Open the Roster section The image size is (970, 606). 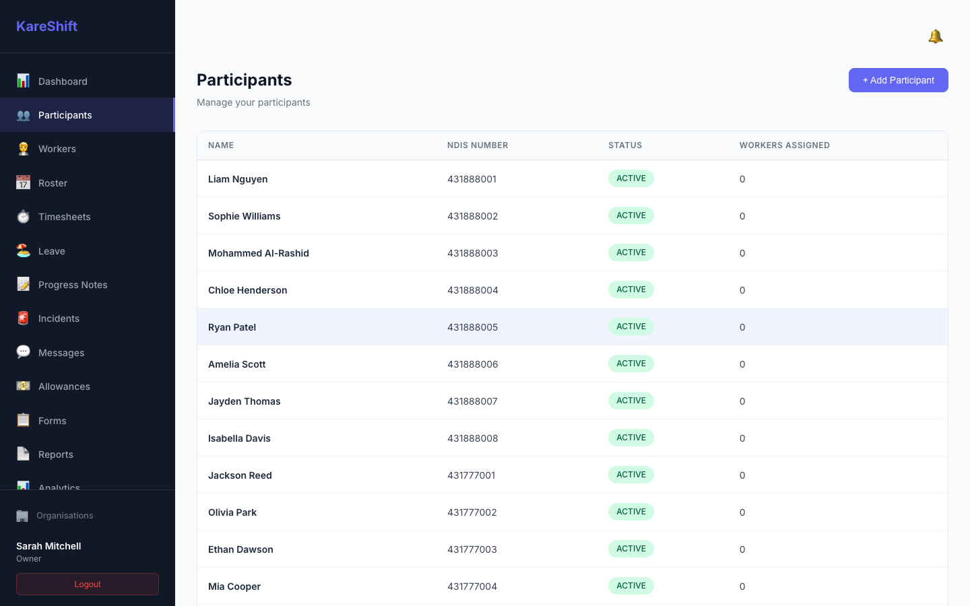coord(88,182)
